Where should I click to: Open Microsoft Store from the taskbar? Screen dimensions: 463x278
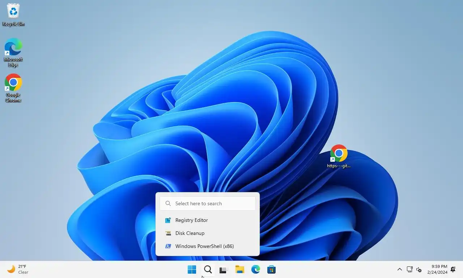click(271, 269)
